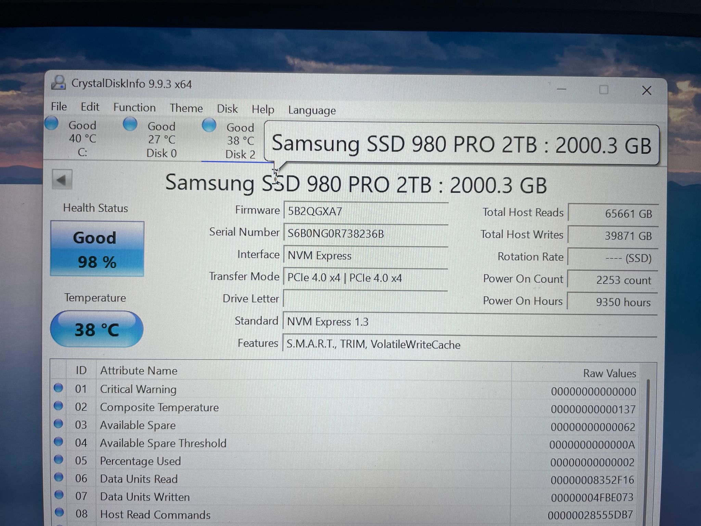Click status dot for Available Spare row
Screen dimensions: 701x526
59,424
